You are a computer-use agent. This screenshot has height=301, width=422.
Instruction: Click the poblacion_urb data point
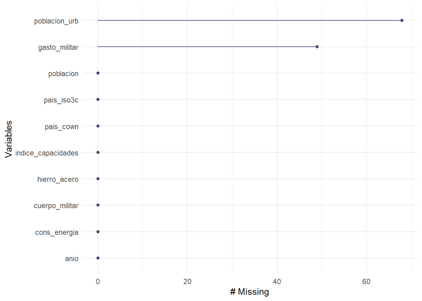pos(402,20)
